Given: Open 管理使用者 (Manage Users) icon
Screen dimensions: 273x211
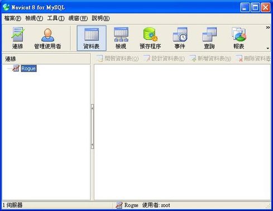Looking at the screenshot, I should click(x=47, y=38).
